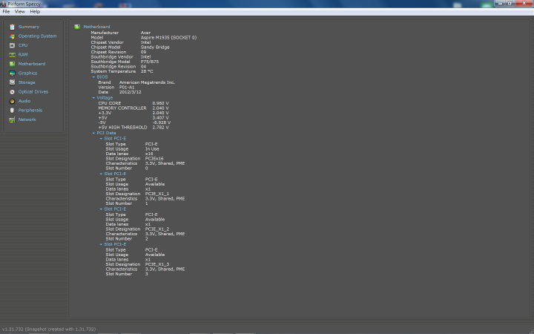Click BIOS date value 2012/3/12
534x334 pixels.
[x=130, y=92]
